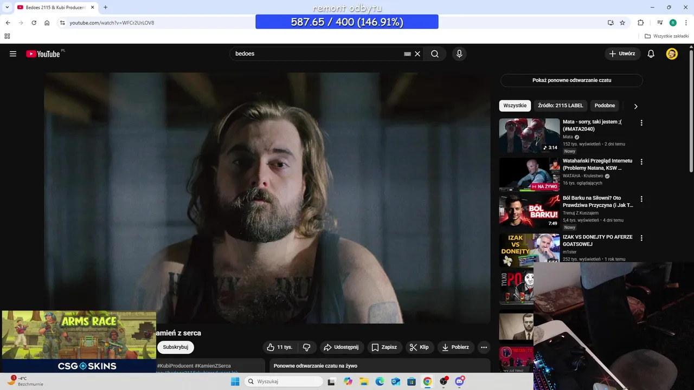The height and width of the screenshot is (390, 694).
Task: Install app icon in the address bar
Action: coord(611,23)
